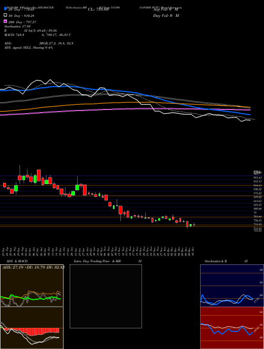264x349 pixels.
Task: Click 'ADX: 27.19 +DY: 18.79 -DY: 32.82' readout
Action: click(x=33, y=268)
